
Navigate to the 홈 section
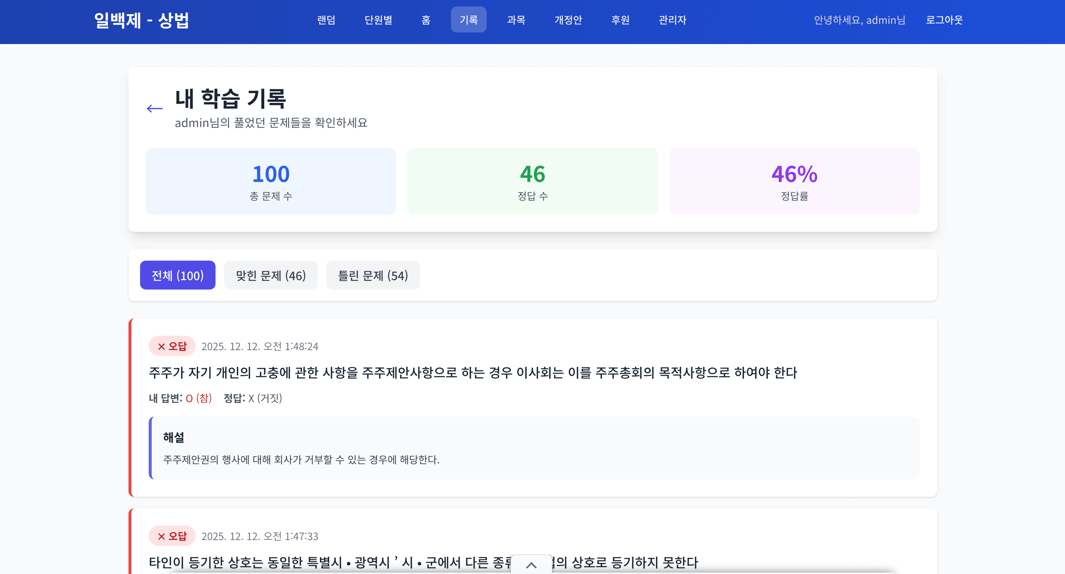(x=425, y=19)
